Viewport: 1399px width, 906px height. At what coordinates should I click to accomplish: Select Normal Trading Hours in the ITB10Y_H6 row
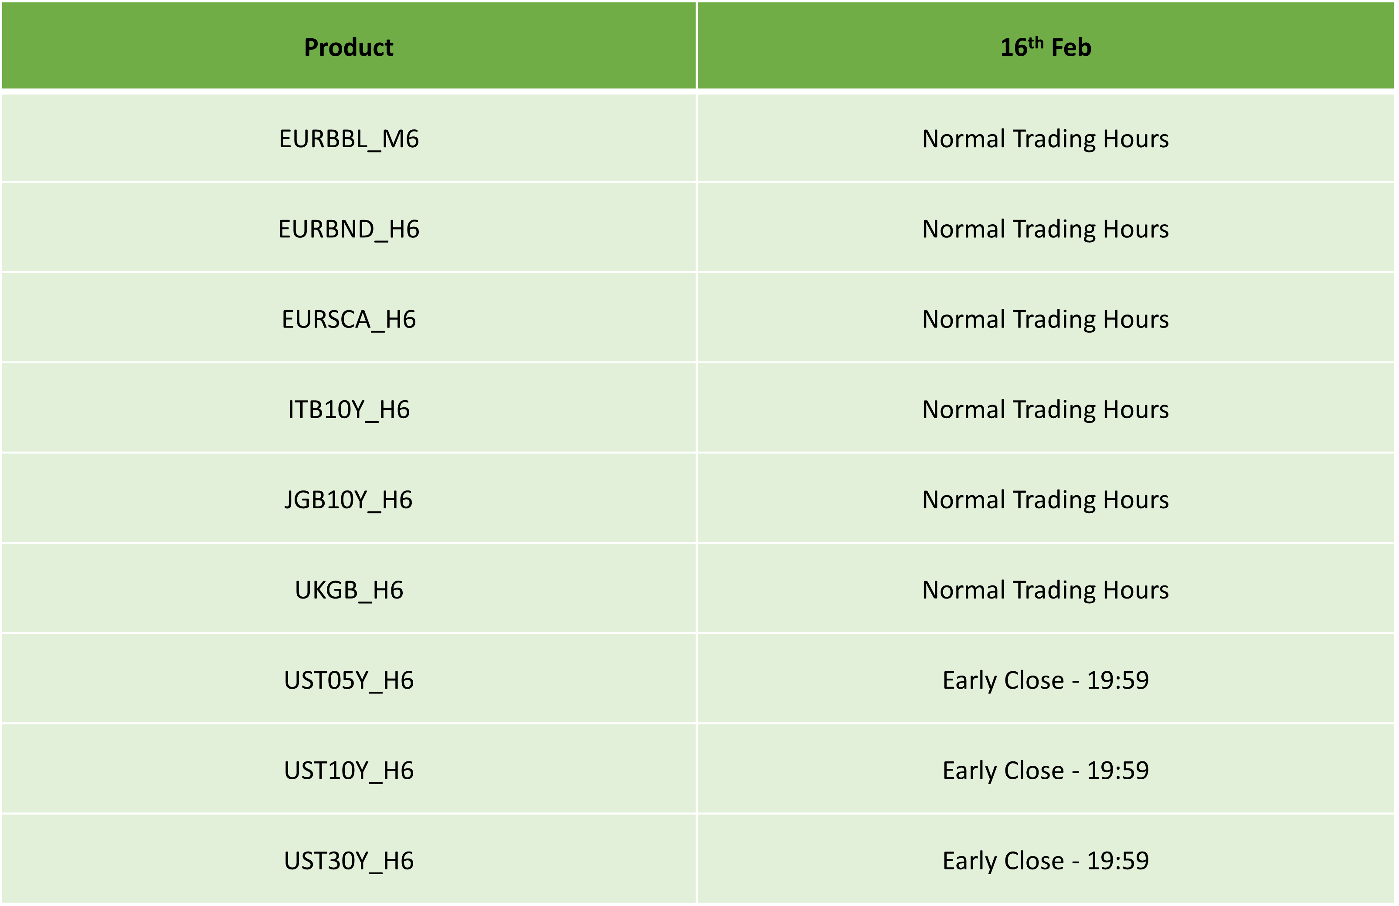1045,409
